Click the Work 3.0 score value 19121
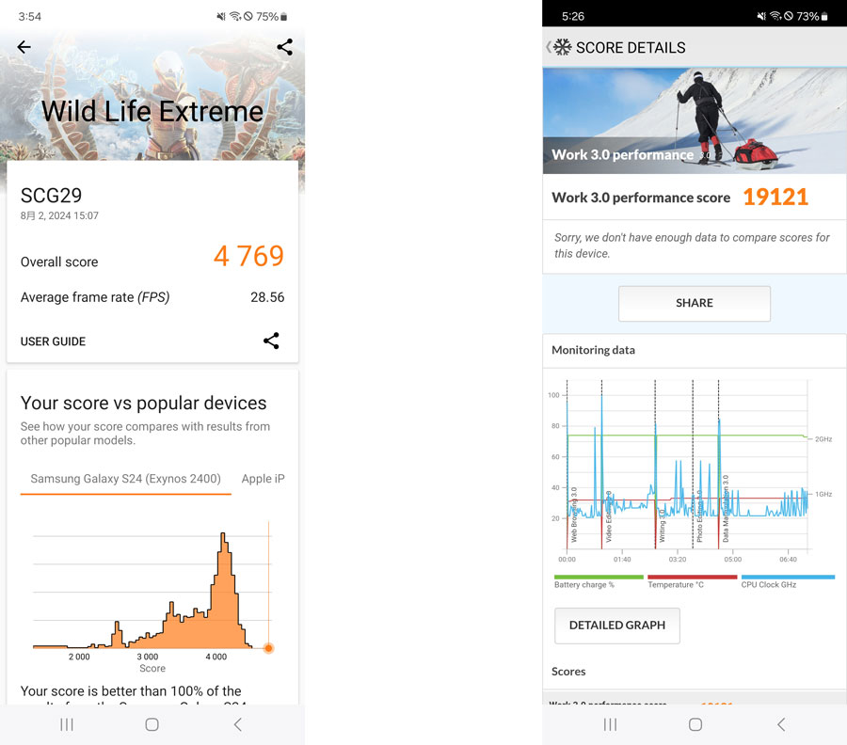 click(x=775, y=197)
